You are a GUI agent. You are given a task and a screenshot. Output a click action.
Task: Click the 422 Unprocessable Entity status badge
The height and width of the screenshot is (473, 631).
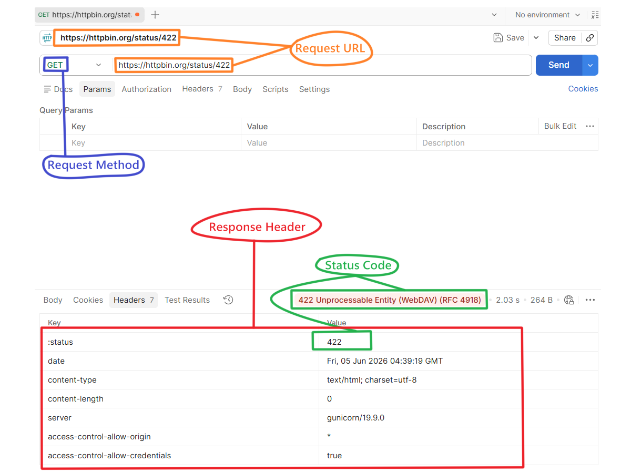(x=390, y=300)
